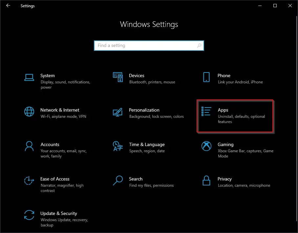Open the Devices keyboard and speaker icon

[118, 77]
